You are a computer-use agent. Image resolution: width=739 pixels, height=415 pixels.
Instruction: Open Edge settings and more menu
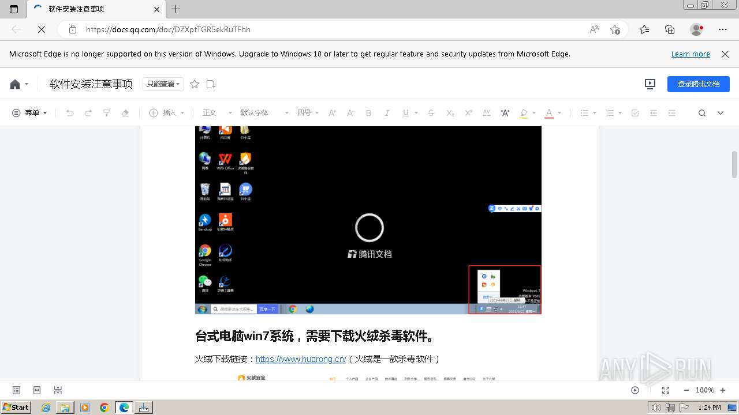(723, 29)
